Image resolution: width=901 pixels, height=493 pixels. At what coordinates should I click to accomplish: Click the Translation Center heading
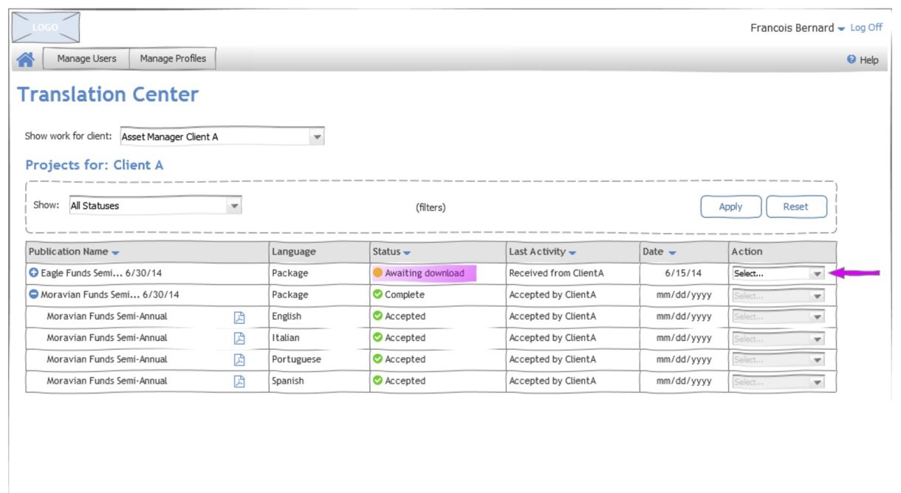[x=108, y=94]
